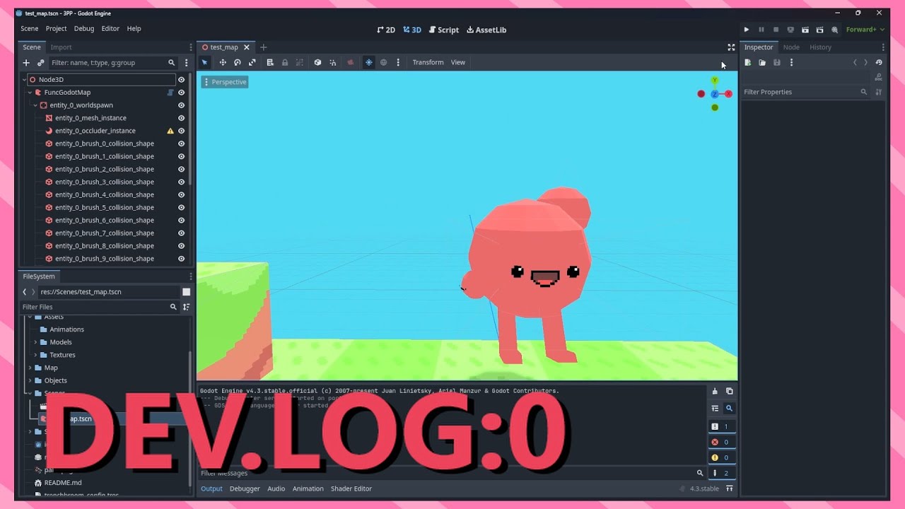
Task: Switch to the Scale Mode tool
Action: [x=252, y=62]
